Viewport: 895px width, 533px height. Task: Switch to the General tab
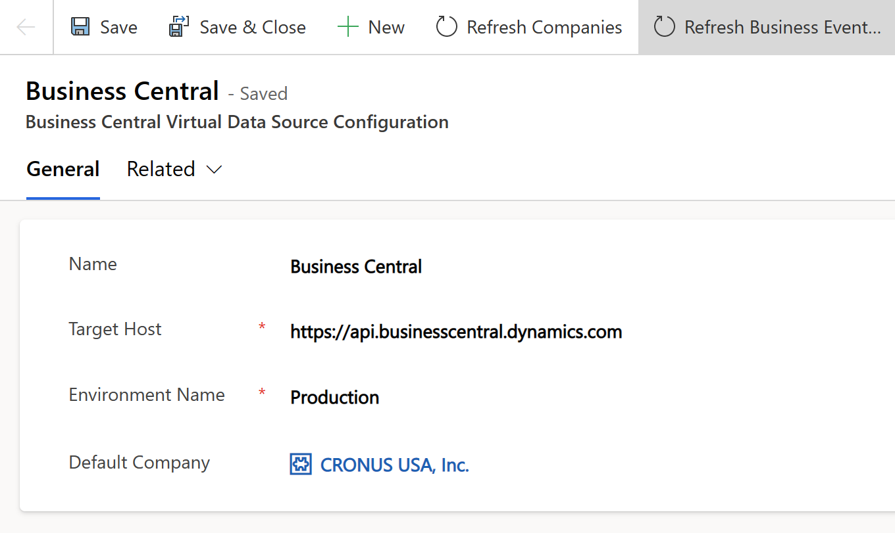click(63, 170)
